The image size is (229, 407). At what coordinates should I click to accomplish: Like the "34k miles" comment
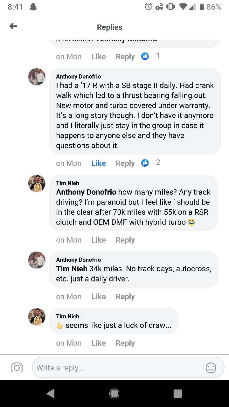(x=98, y=297)
